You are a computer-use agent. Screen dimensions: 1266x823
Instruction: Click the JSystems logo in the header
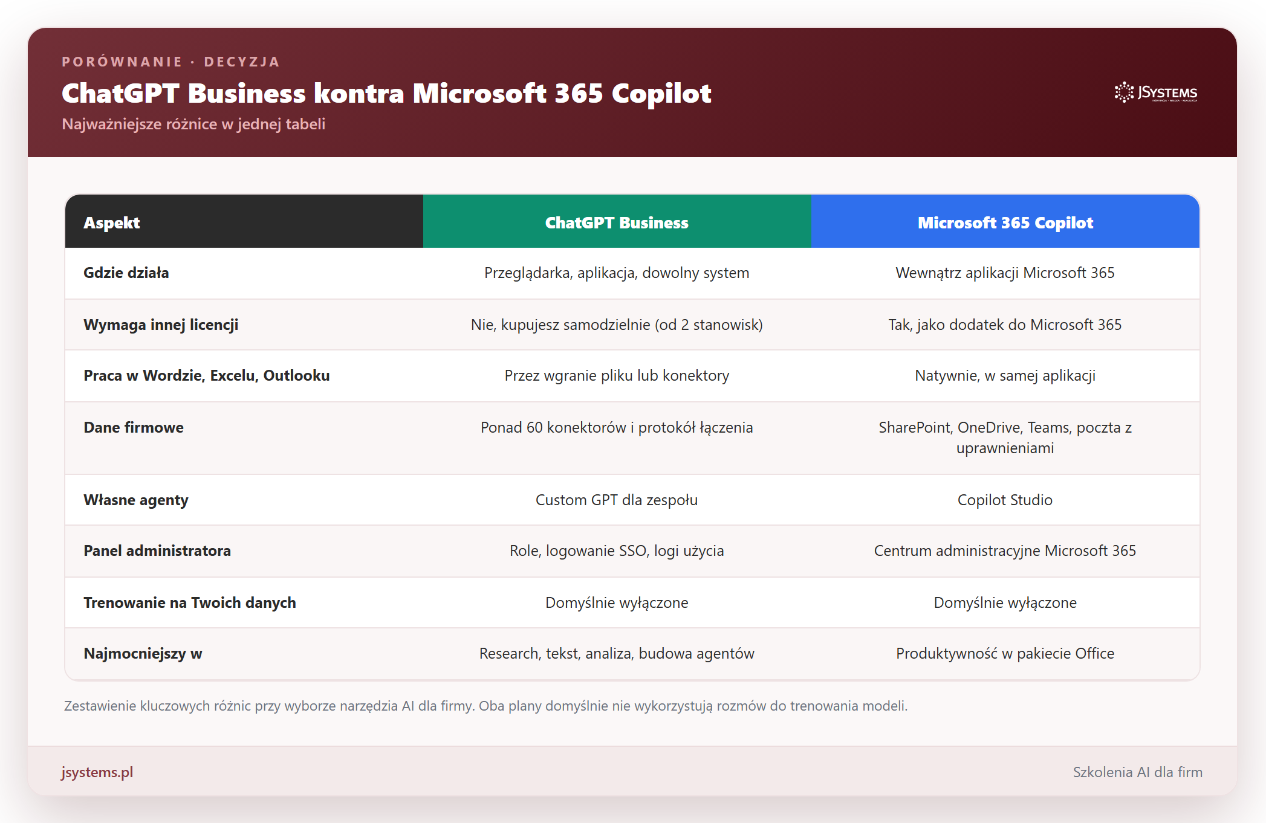(1155, 92)
